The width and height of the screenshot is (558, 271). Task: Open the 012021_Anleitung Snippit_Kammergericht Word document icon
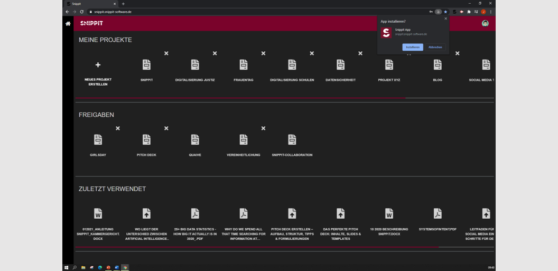pyautogui.click(x=98, y=213)
